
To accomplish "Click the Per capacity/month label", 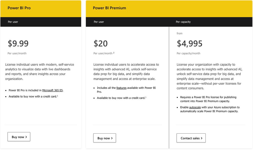I will [188, 53].
